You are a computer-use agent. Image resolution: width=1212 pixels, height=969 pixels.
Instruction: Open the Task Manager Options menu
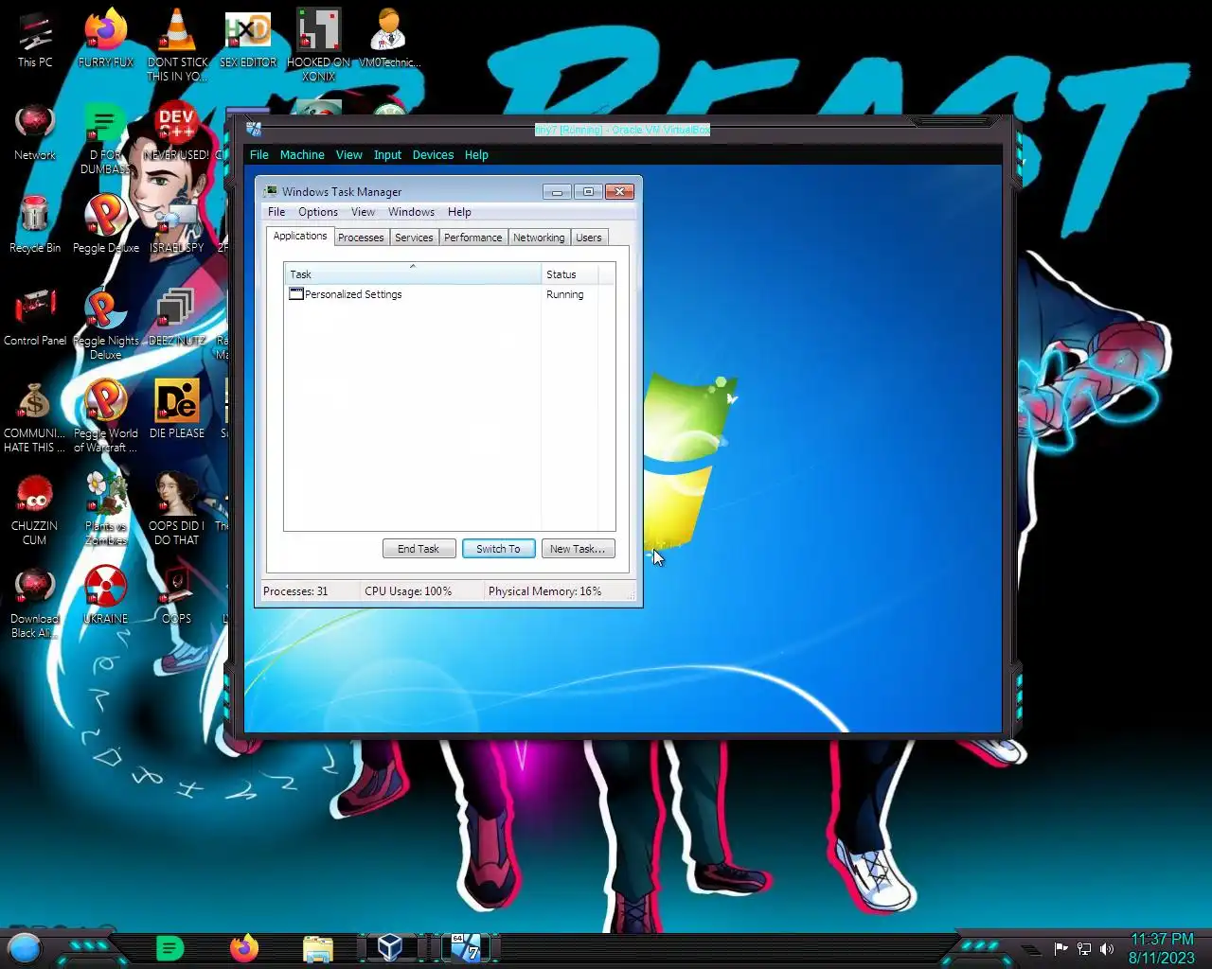coord(318,212)
